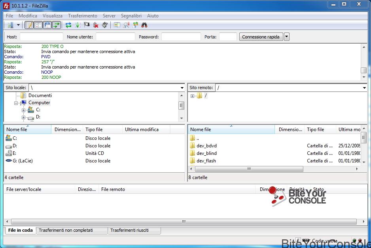This screenshot has width=371, height=248.
Task: Select Computer in the local tree
Action: pos(39,103)
